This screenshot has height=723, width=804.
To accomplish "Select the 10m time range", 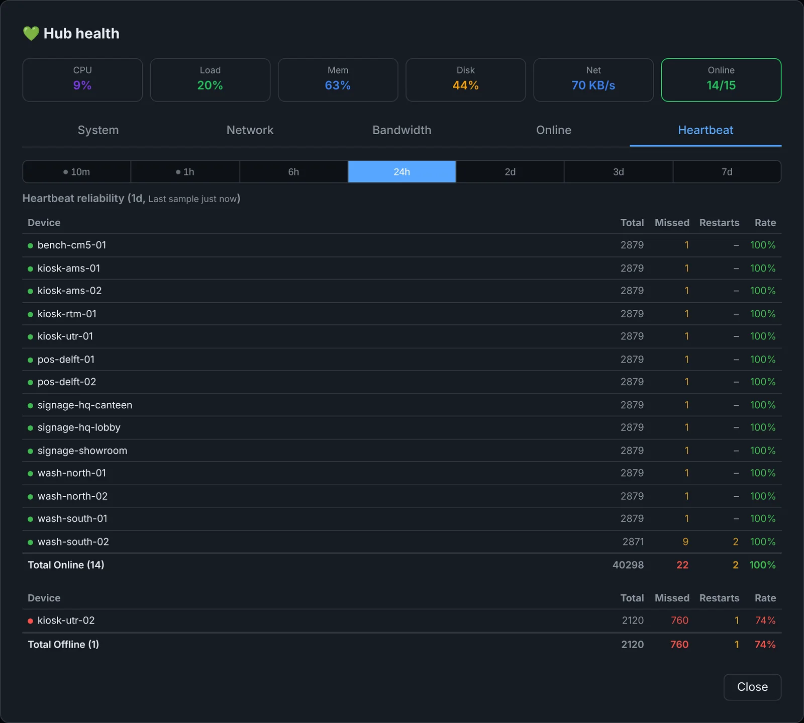I will pos(77,172).
